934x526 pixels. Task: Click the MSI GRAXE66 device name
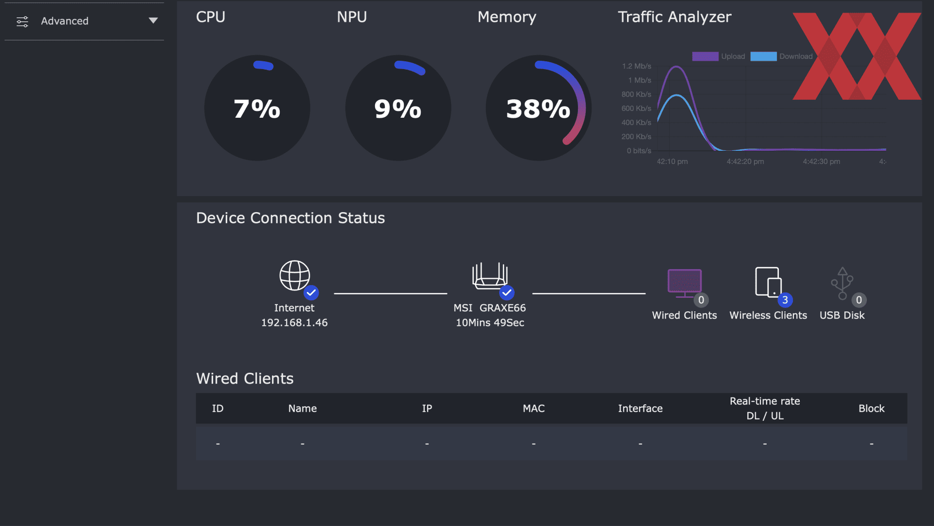pos(489,308)
